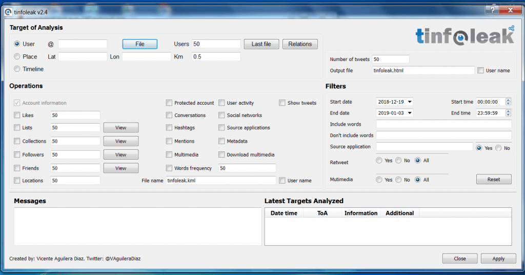
Task: Select Yes for Retweet filter
Action: pos(379,161)
